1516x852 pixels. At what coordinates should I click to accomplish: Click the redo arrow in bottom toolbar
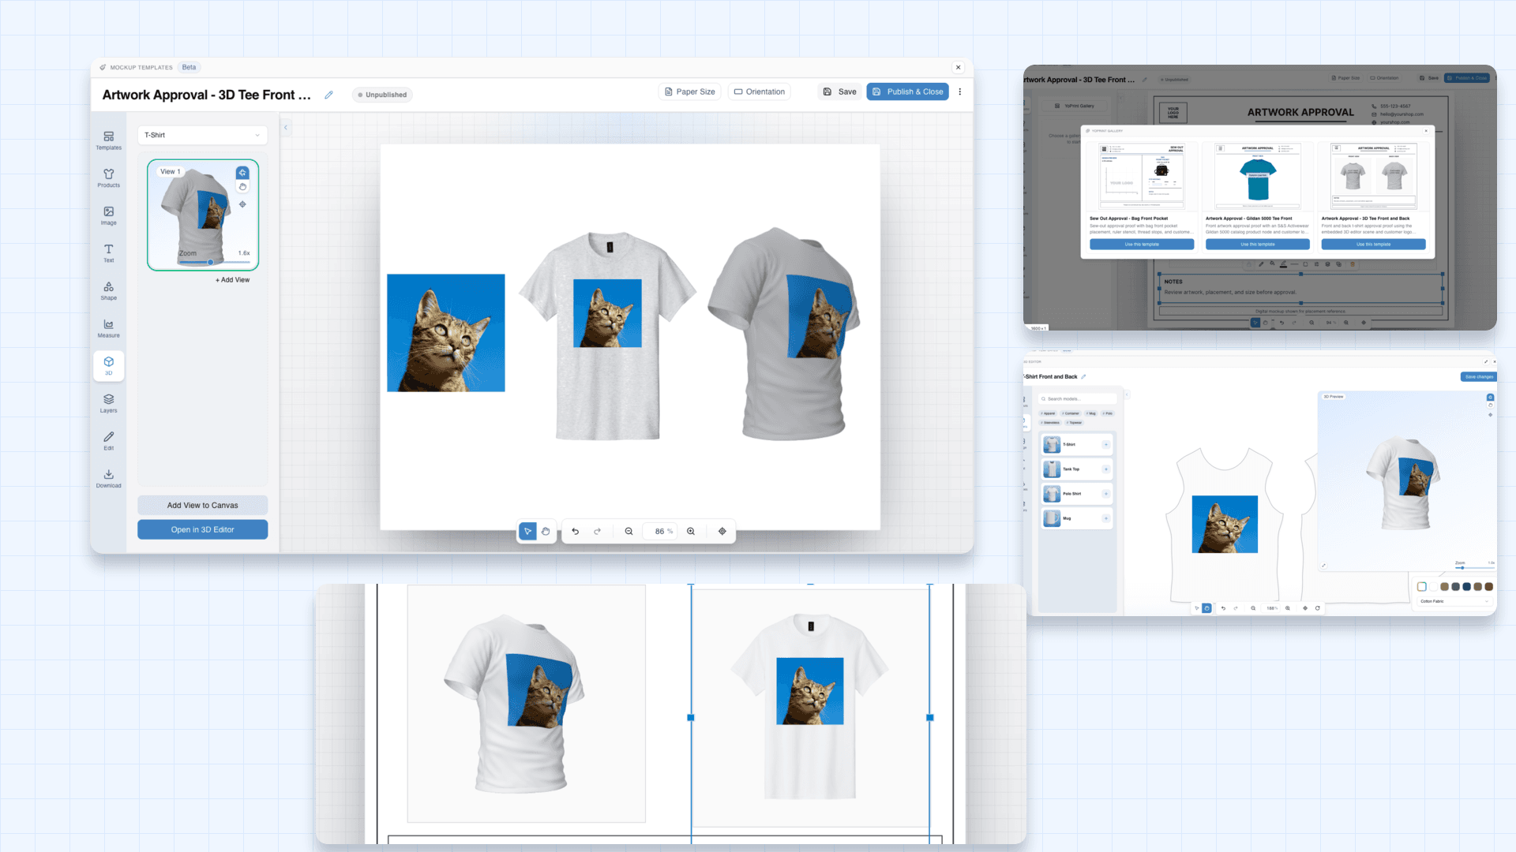pyautogui.click(x=598, y=532)
